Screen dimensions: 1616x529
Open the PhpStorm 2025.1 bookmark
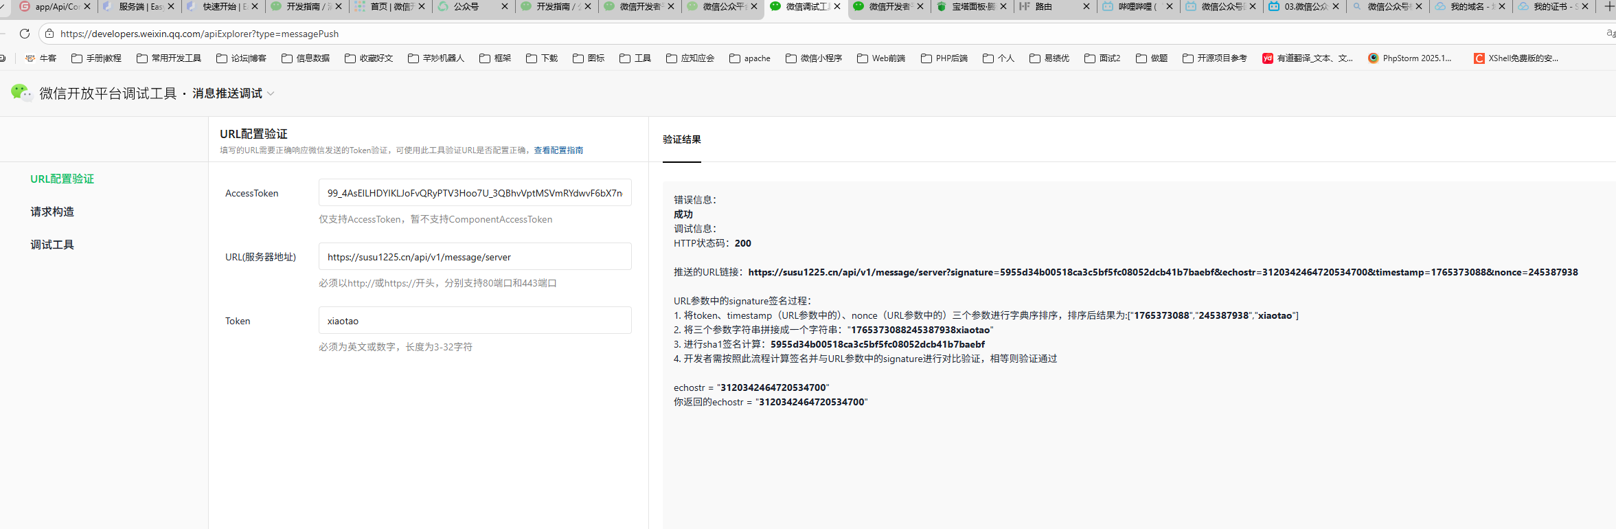point(1410,58)
